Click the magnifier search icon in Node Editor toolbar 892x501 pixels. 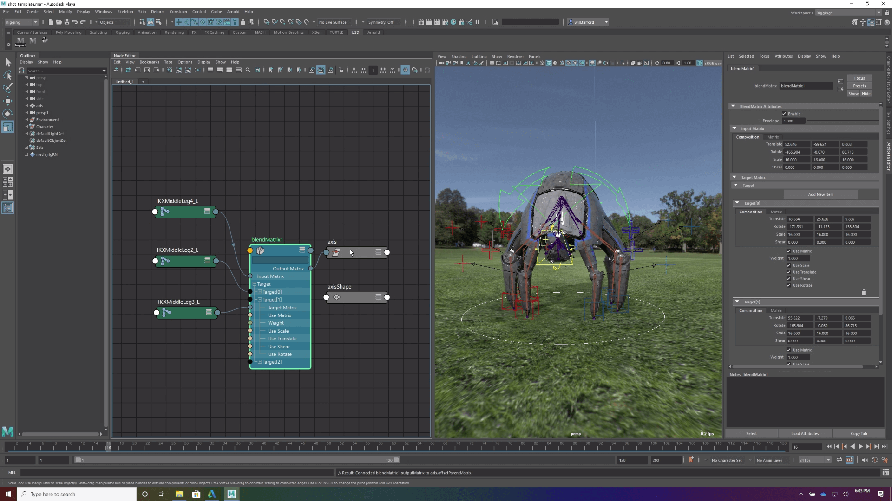click(248, 70)
